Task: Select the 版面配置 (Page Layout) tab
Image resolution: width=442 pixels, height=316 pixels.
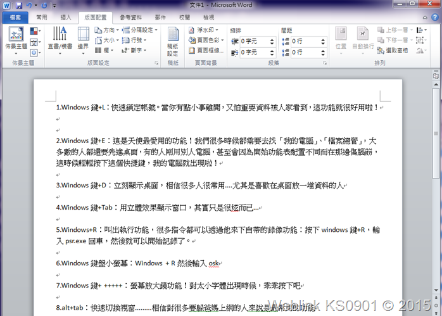Action: [96, 18]
